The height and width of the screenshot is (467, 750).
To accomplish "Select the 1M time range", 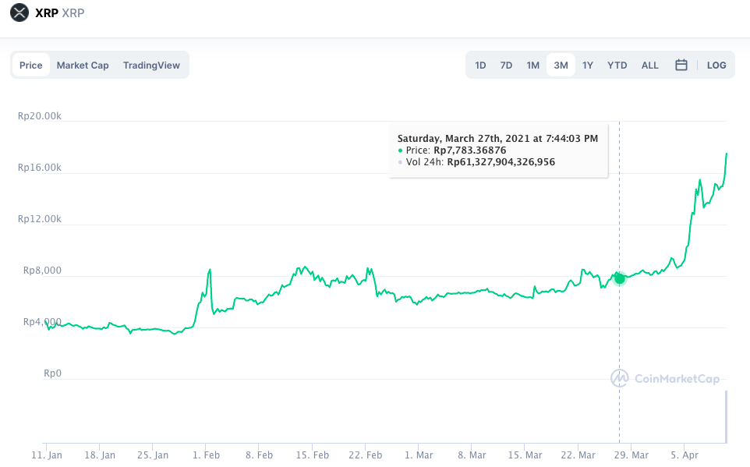I will [x=532, y=65].
